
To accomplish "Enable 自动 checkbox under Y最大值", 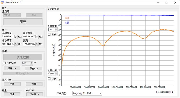I will pyautogui.click(x=49, y=34).
